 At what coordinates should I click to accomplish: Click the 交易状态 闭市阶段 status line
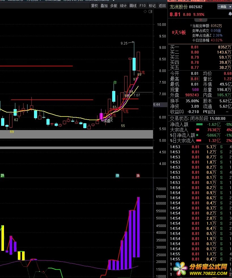198,118
